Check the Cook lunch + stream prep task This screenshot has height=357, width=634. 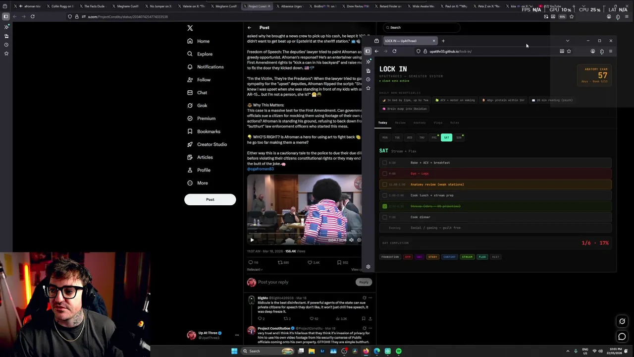pos(385,195)
